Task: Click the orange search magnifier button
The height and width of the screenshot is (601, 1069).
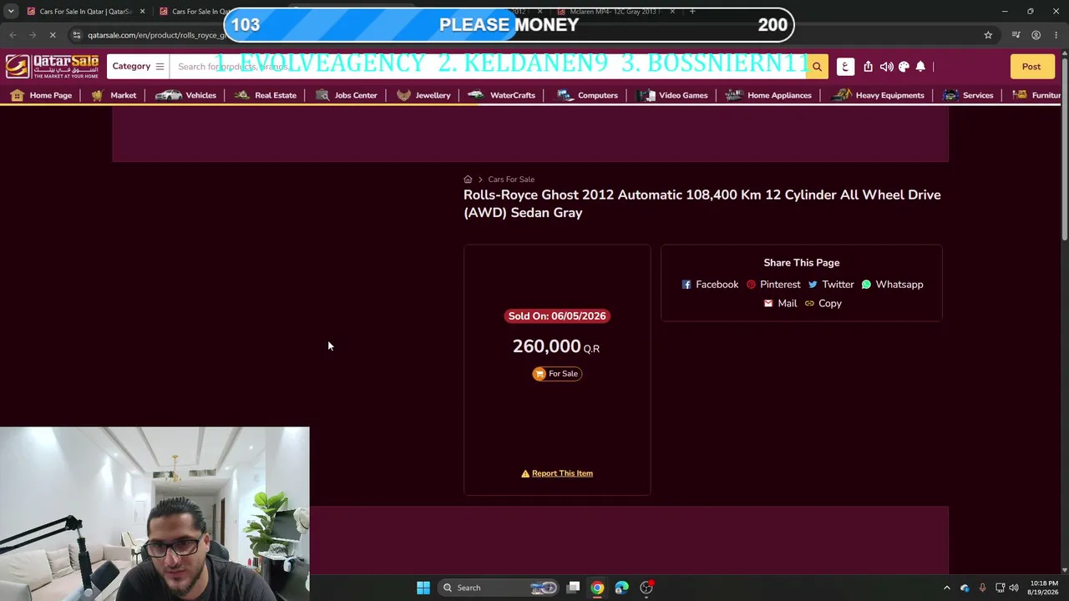Action: 817,67
